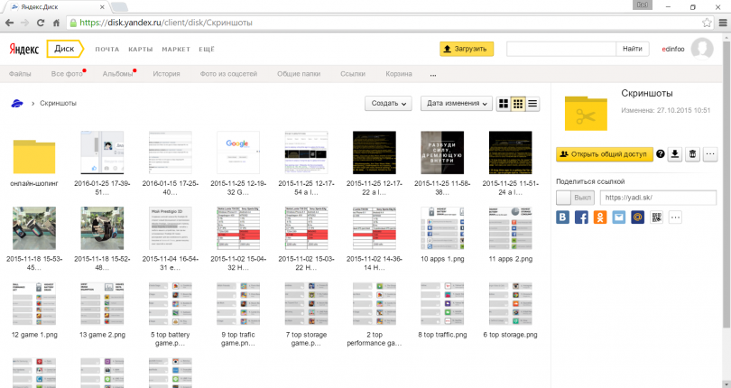Image resolution: width=731 pixels, height=388 pixels.
Task: Switch to large tiles view
Action: click(504, 104)
